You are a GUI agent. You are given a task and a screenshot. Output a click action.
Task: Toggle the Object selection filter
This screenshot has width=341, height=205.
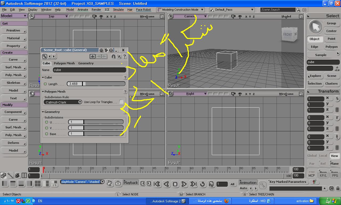click(314, 39)
